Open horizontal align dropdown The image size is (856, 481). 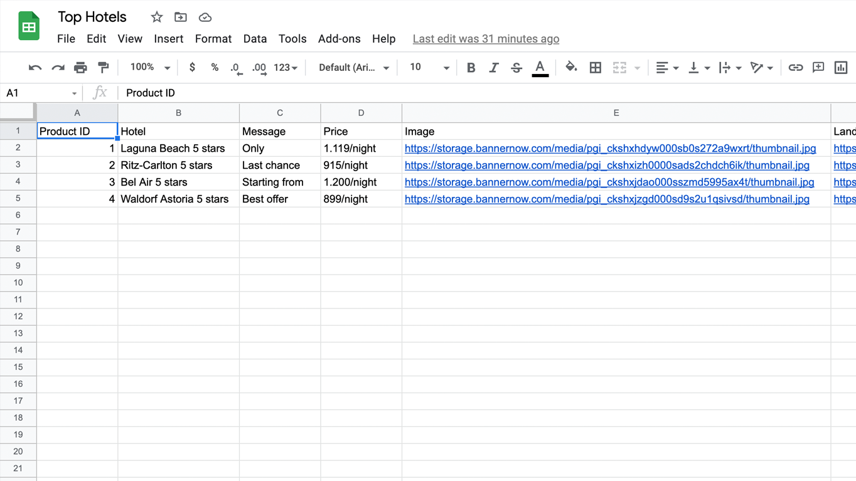(666, 68)
